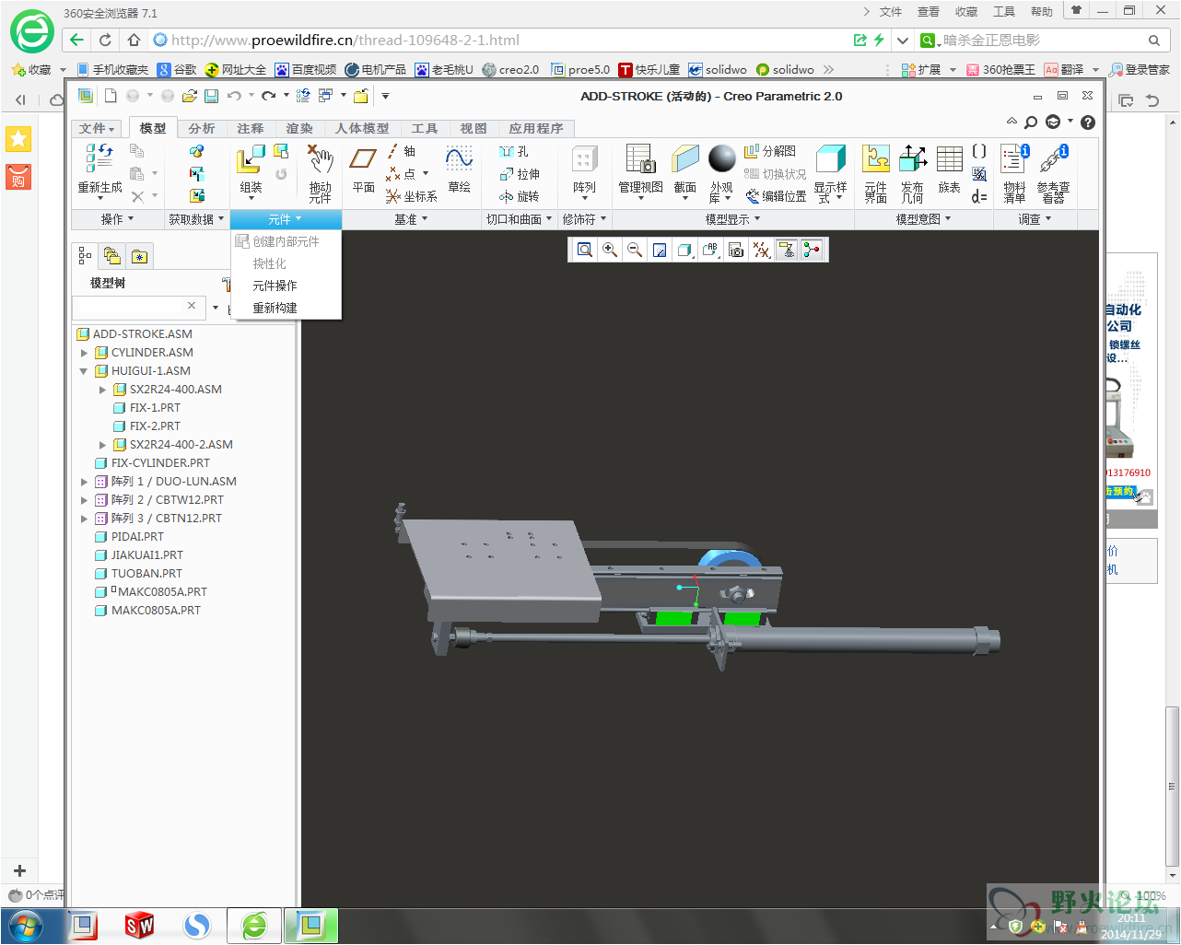Click the browser address bar URL
This screenshot has height=945, width=1181.
pos(345,40)
